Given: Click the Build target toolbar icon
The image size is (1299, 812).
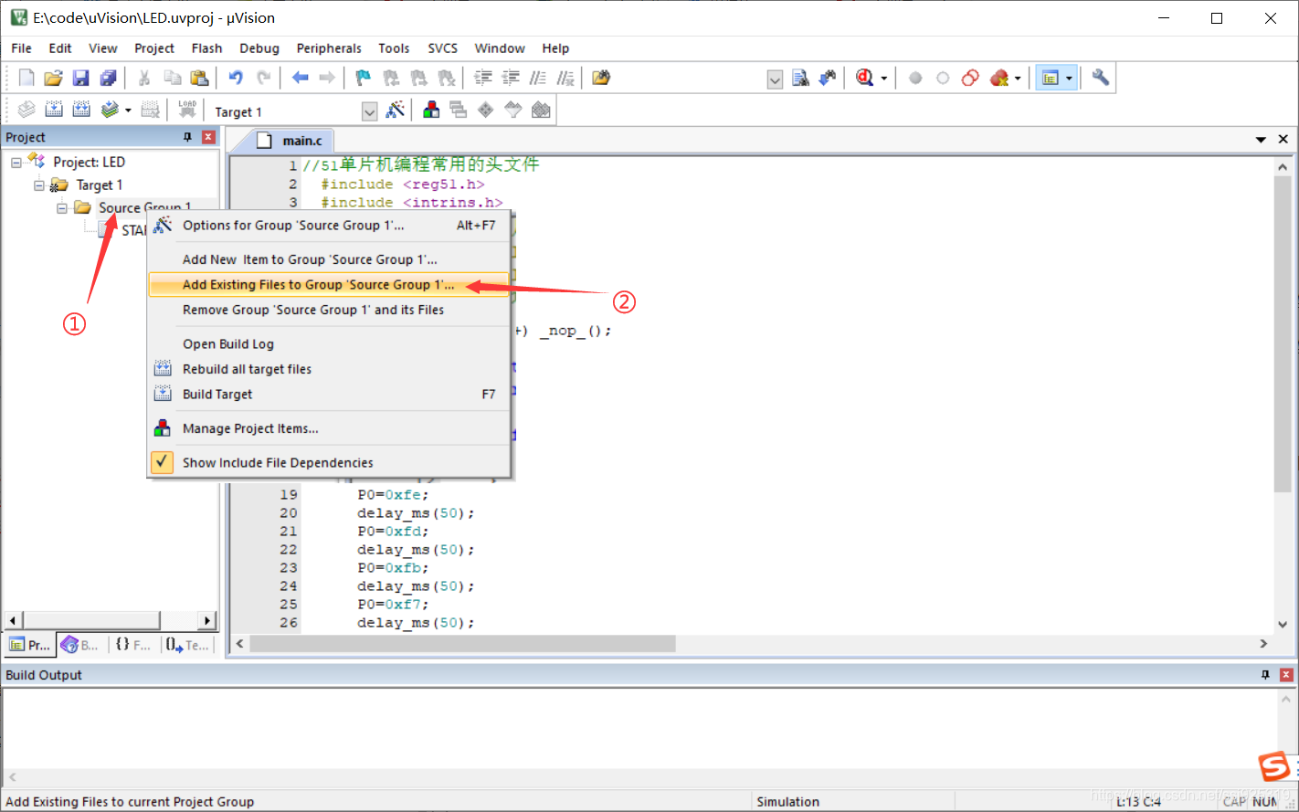Looking at the screenshot, I should 54,111.
